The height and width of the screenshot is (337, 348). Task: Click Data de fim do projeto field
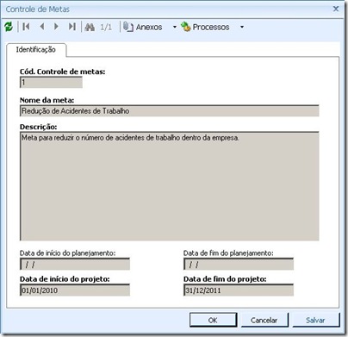click(x=239, y=290)
